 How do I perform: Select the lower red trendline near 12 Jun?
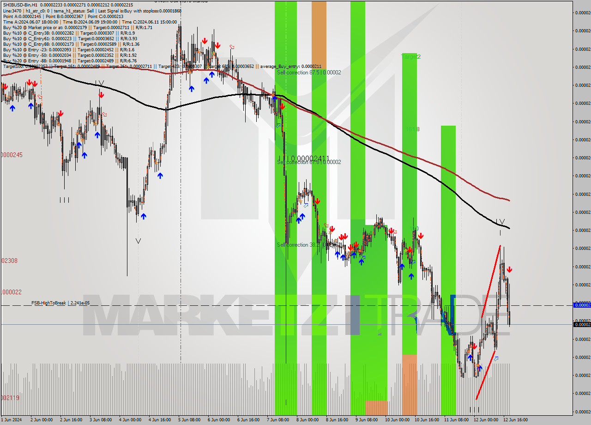(485, 375)
